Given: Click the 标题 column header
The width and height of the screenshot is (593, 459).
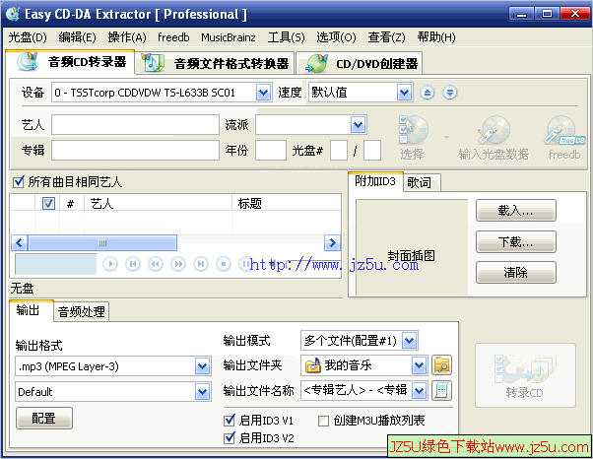Looking at the screenshot, I should pyautogui.click(x=287, y=204).
